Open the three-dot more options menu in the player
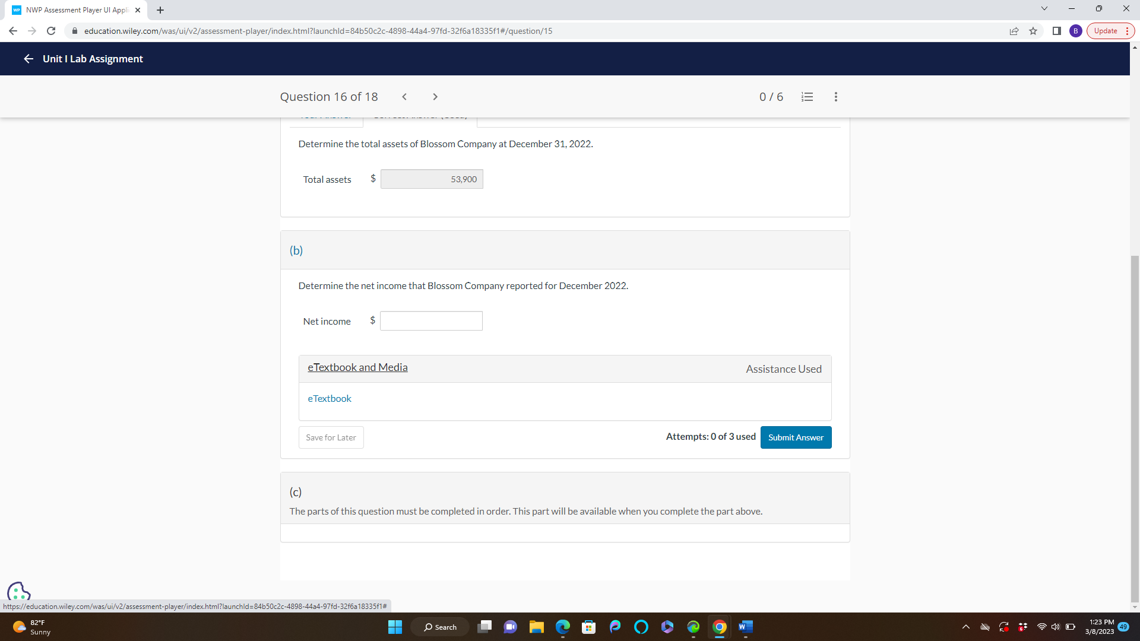Viewport: 1140px width, 641px height. tap(835, 96)
